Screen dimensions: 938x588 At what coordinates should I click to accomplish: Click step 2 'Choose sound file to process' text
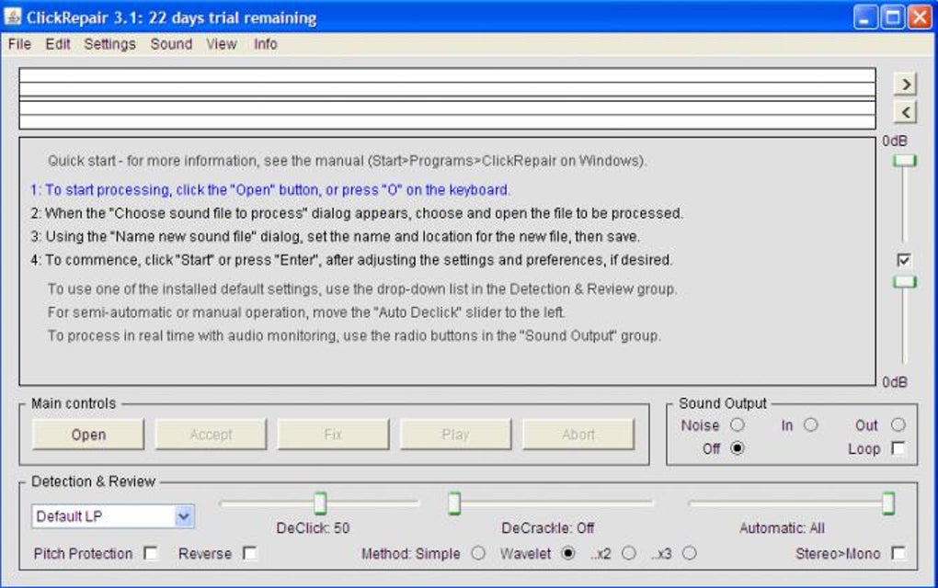click(x=357, y=213)
